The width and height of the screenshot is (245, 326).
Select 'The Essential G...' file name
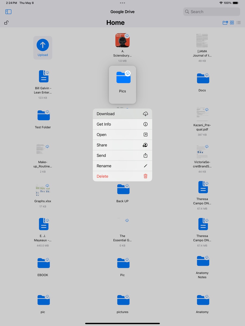tap(122, 238)
